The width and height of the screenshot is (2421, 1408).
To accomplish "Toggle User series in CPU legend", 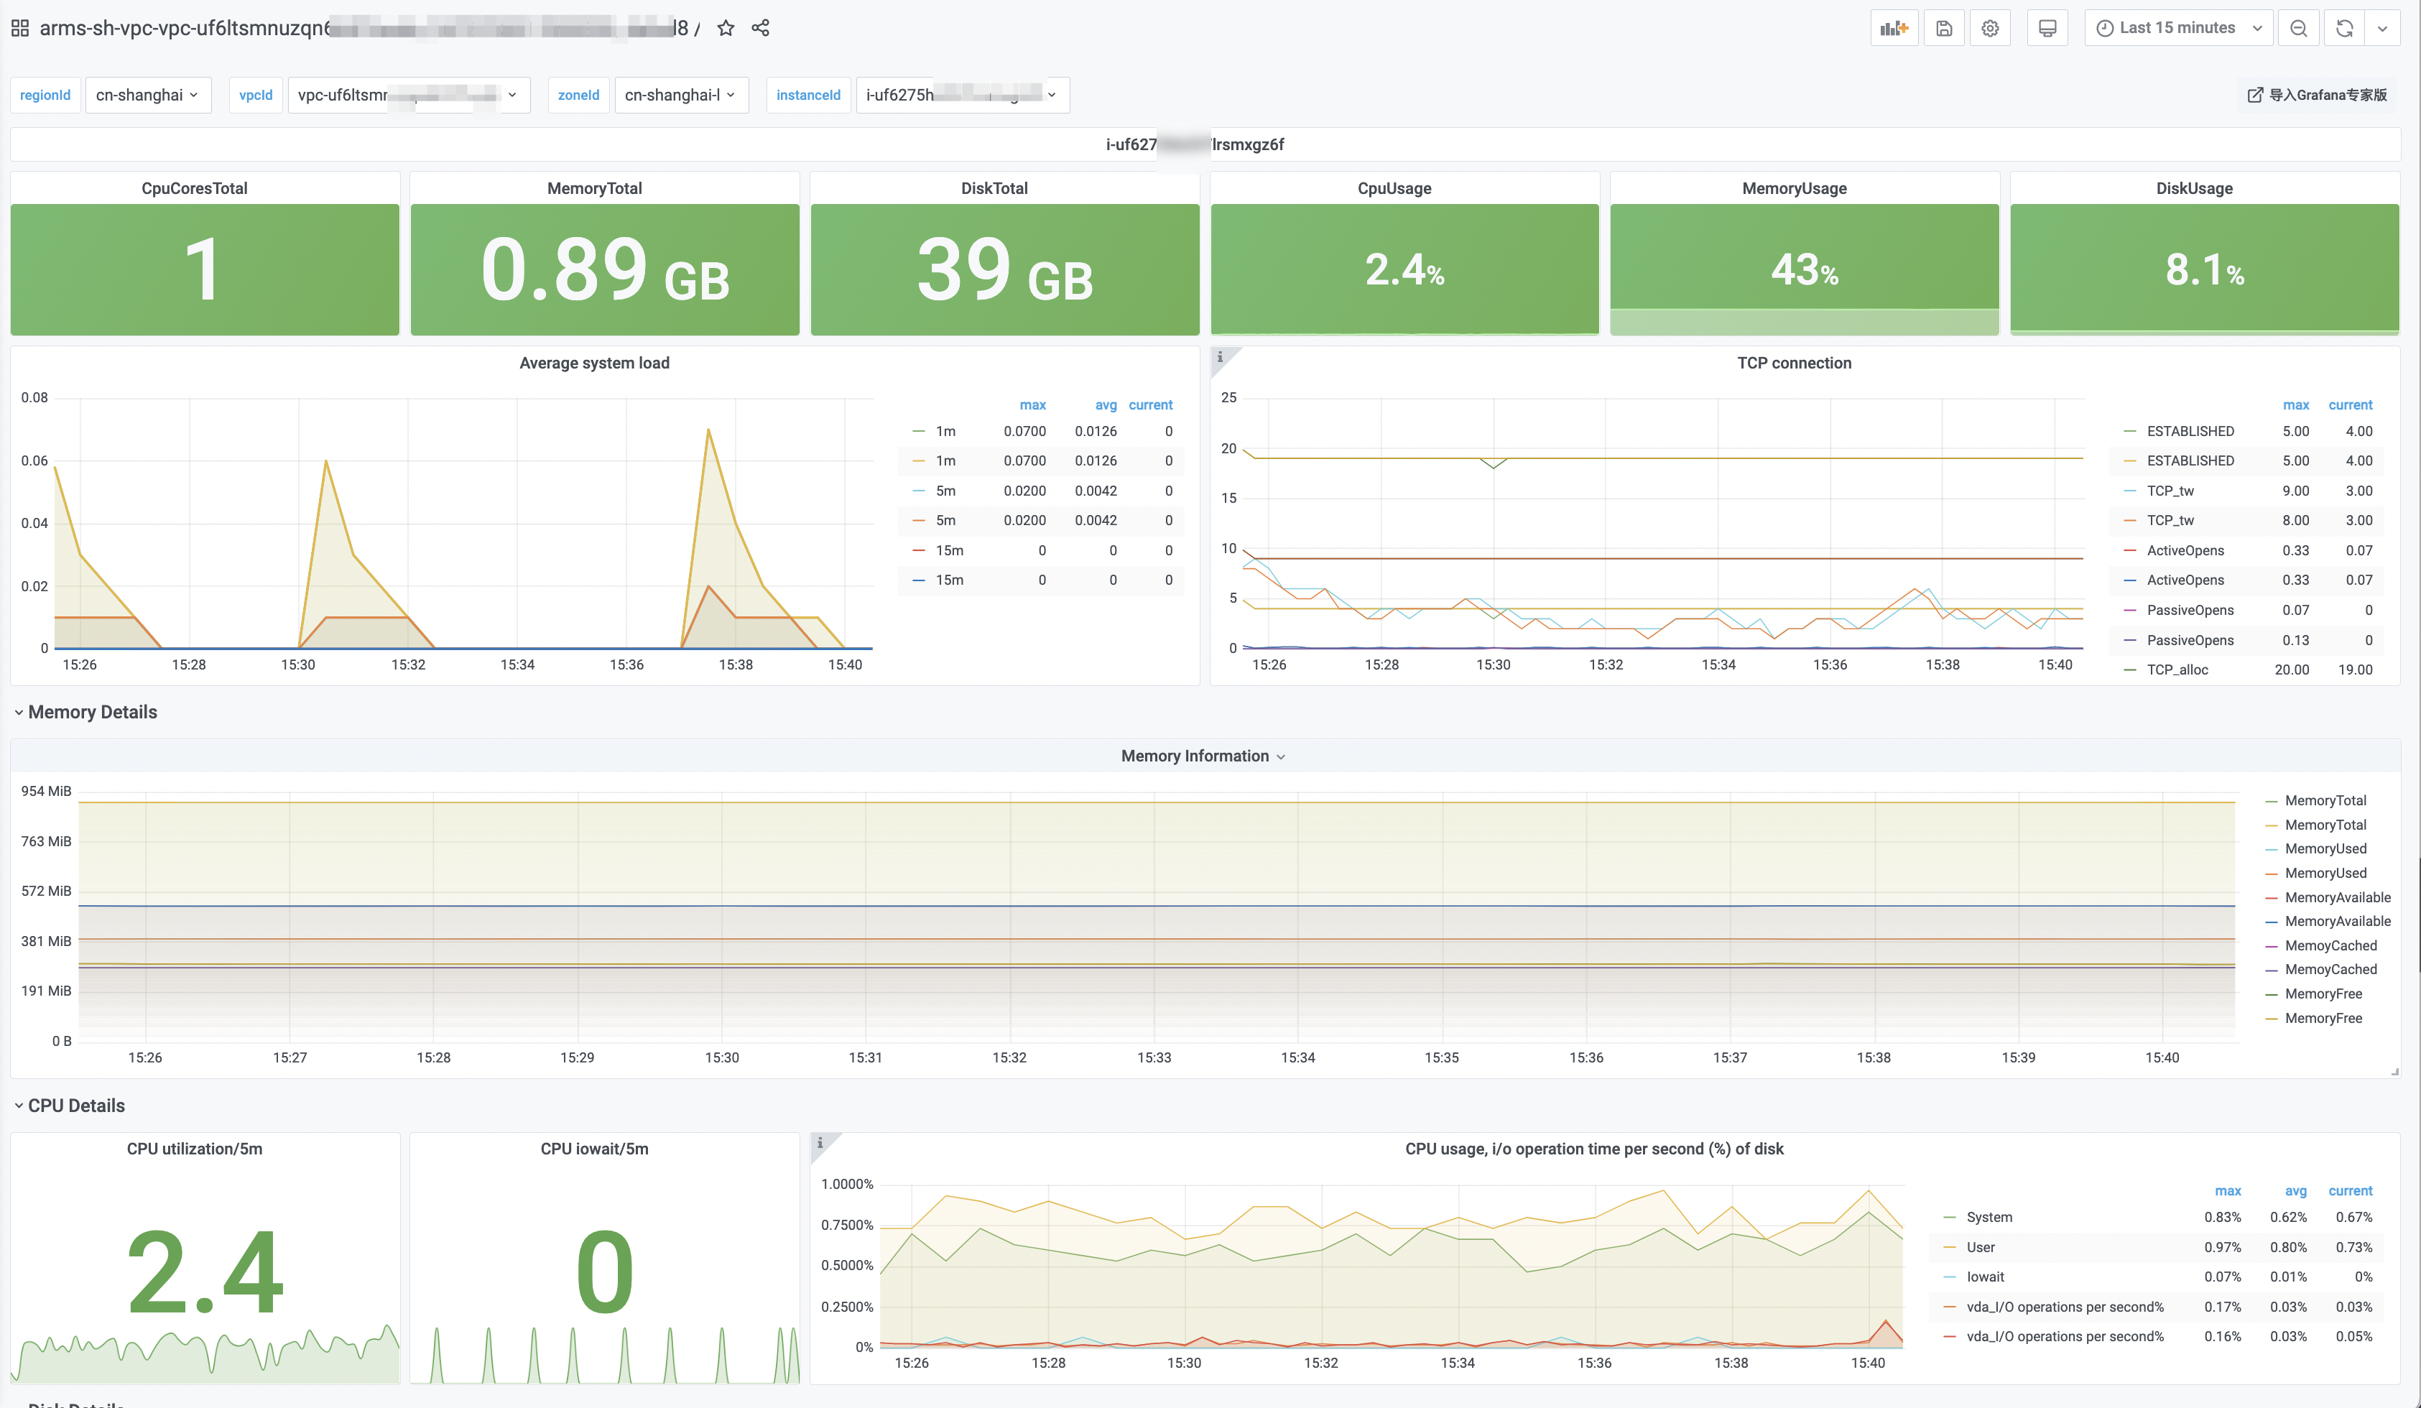I will (1980, 1246).
